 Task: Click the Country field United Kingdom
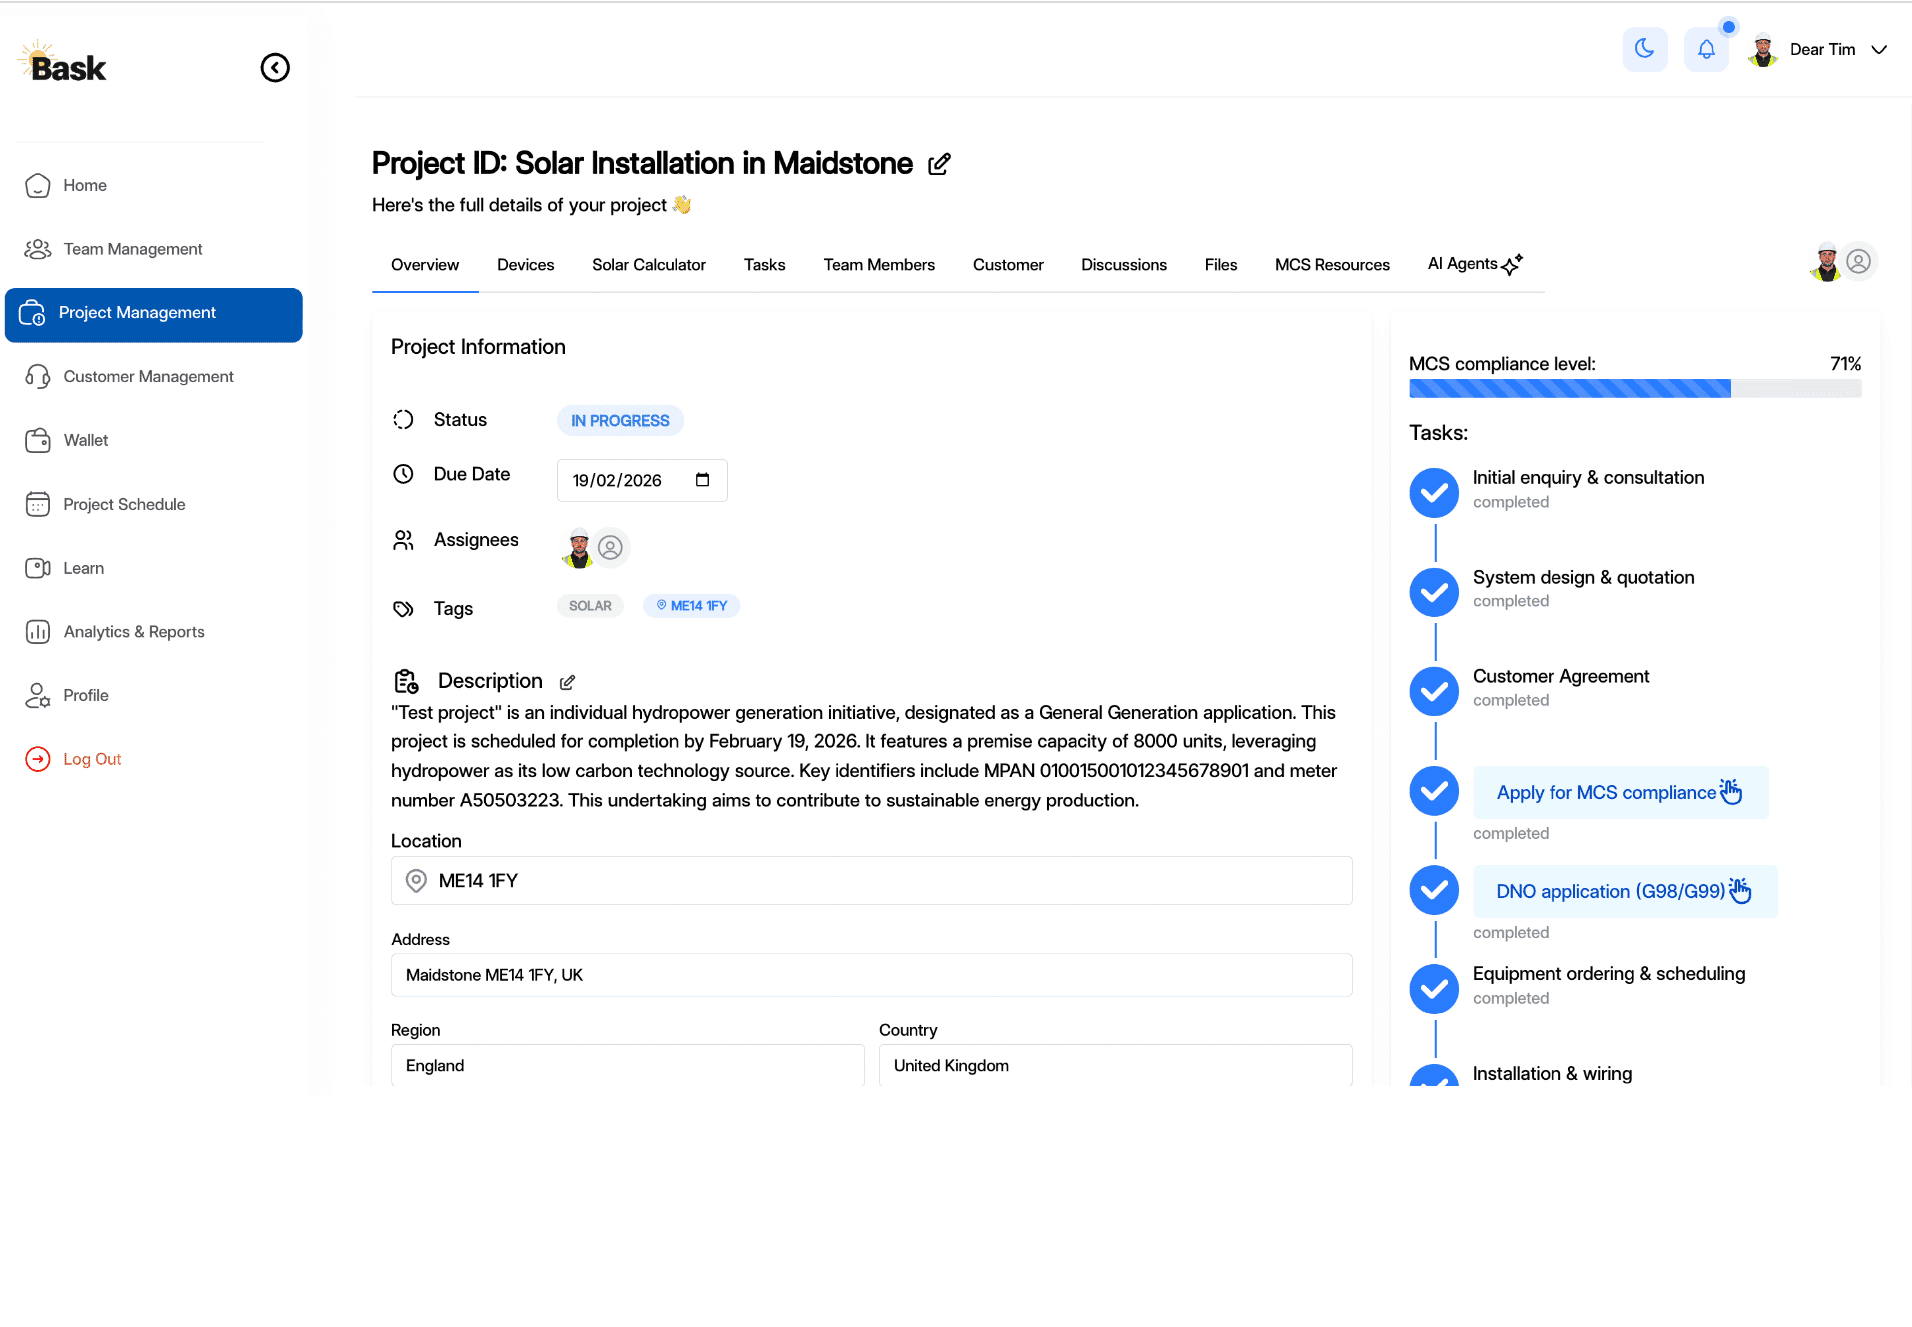(1115, 1065)
